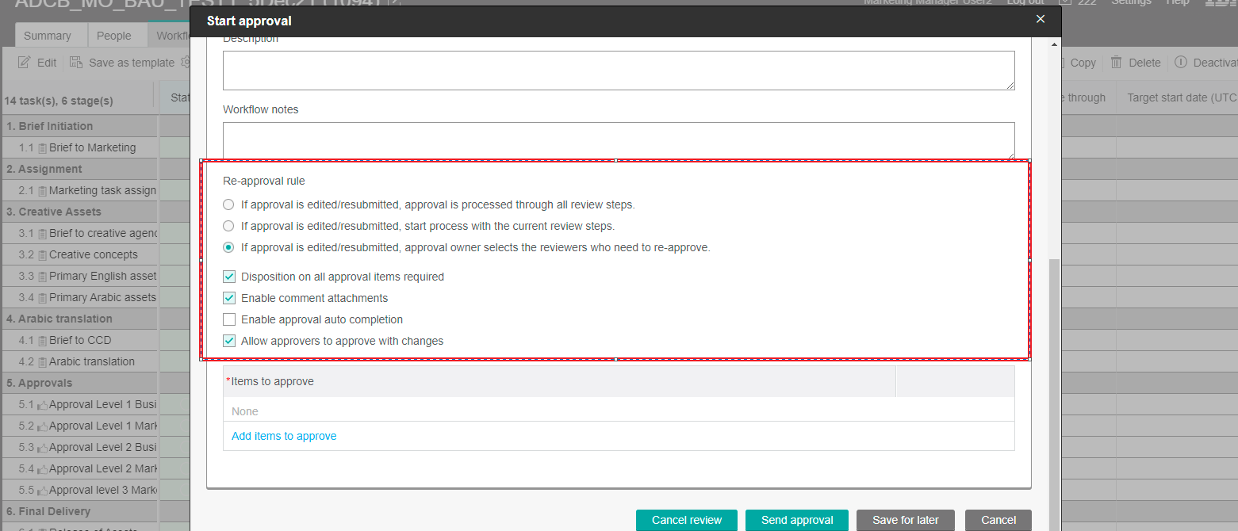Click the thumbs-up icon for Approval Level 1 Business

[43, 405]
